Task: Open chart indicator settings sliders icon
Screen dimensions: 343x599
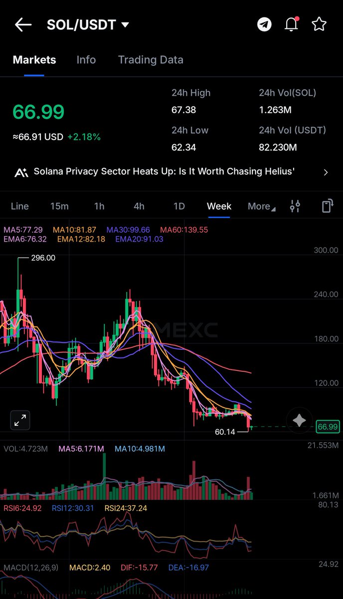Action: click(x=295, y=206)
